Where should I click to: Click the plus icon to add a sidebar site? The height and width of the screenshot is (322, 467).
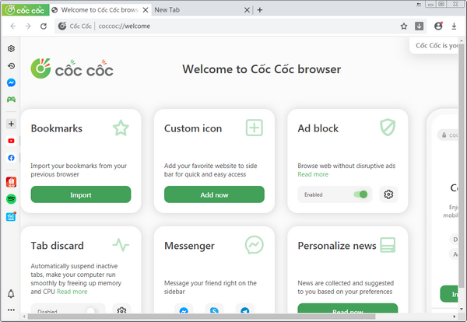tap(11, 124)
